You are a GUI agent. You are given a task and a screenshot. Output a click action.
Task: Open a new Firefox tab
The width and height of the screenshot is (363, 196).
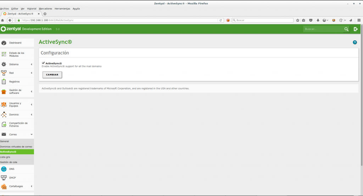(x=45, y=14)
